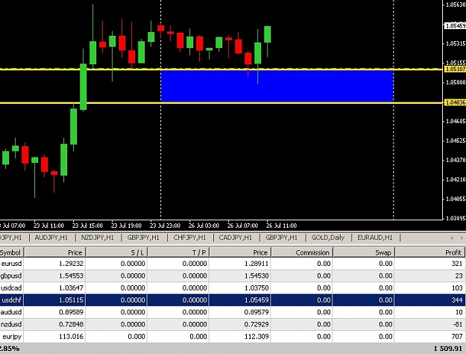Click the open price 0.72848 cell
Image resolution: width=466 pixels, height=354 pixels.
coord(71,324)
